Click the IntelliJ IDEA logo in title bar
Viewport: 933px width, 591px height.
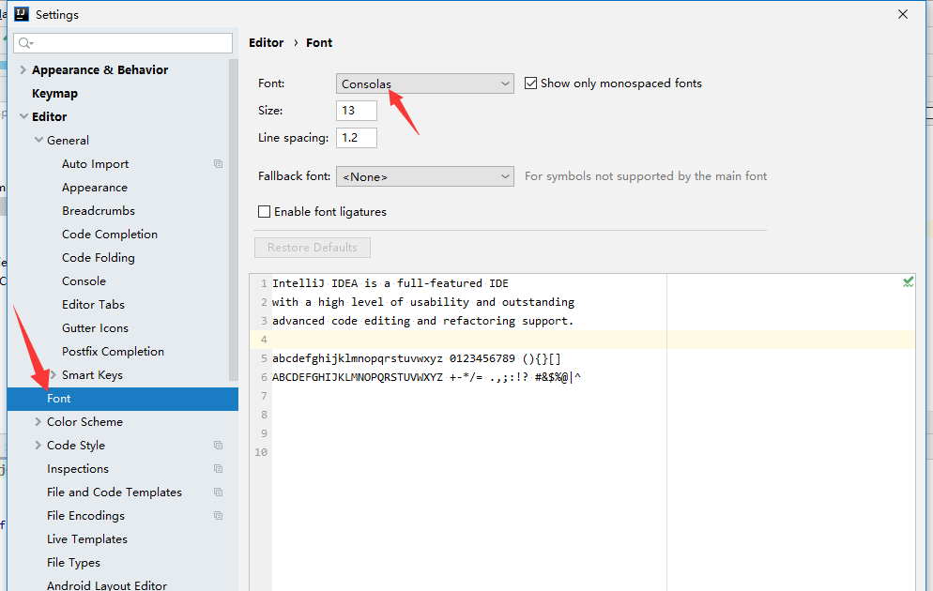(x=21, y=14)
